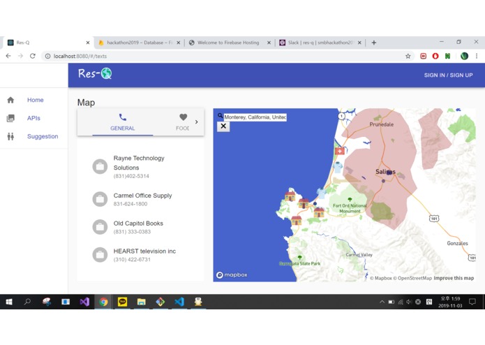The height and width of the screenshot is (345, 485).
Task: Show hidden system tray icons
Action: (x=382, y=302)
